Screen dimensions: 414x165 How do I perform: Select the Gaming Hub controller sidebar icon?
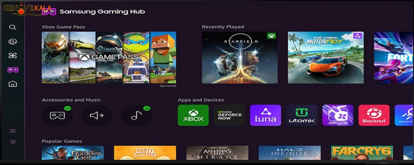pyautogui.click(x=13, y=70)
